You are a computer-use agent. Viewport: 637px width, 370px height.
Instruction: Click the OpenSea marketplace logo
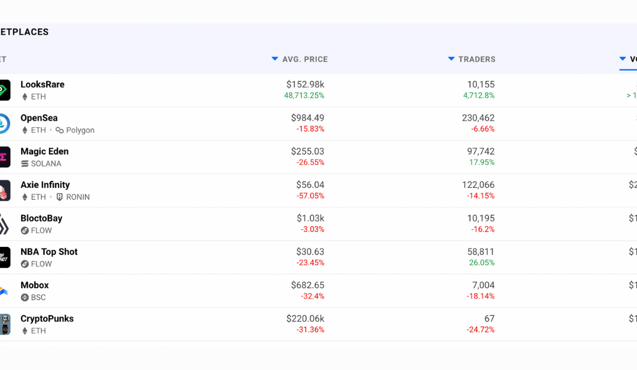5,124
